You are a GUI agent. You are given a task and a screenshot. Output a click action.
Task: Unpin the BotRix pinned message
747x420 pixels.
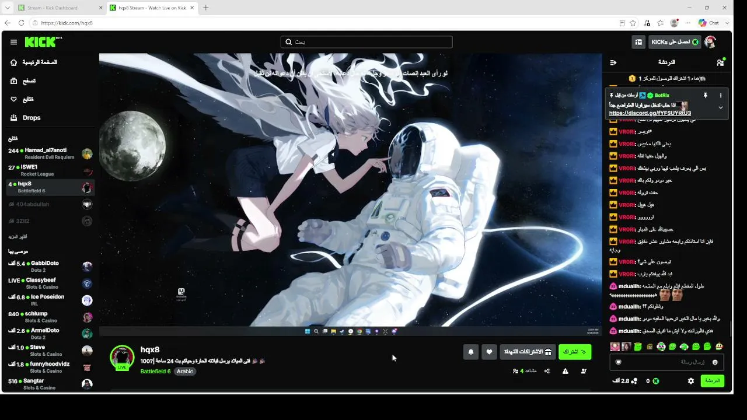[705, 95]
